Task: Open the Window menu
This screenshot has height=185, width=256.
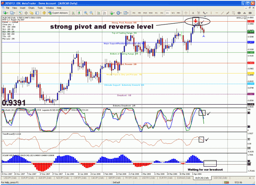Action: tap(50, 8)
